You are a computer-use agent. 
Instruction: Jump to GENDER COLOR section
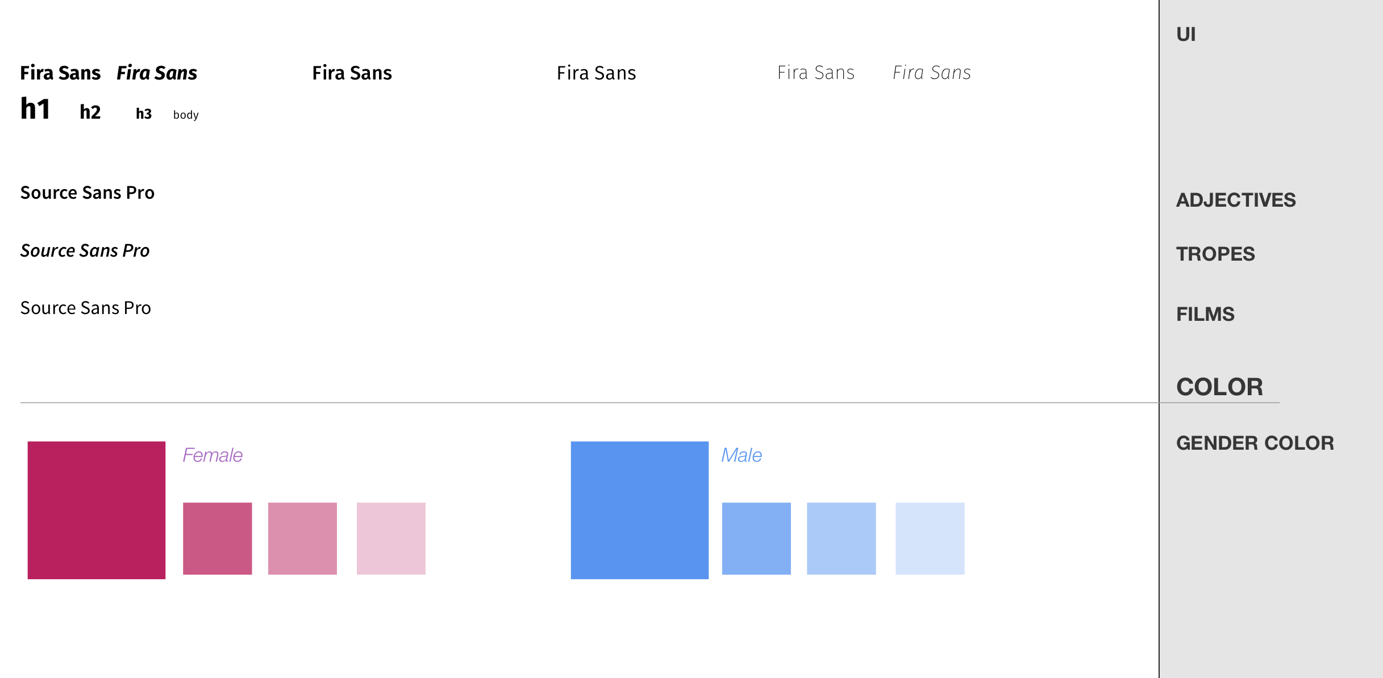1255,443
